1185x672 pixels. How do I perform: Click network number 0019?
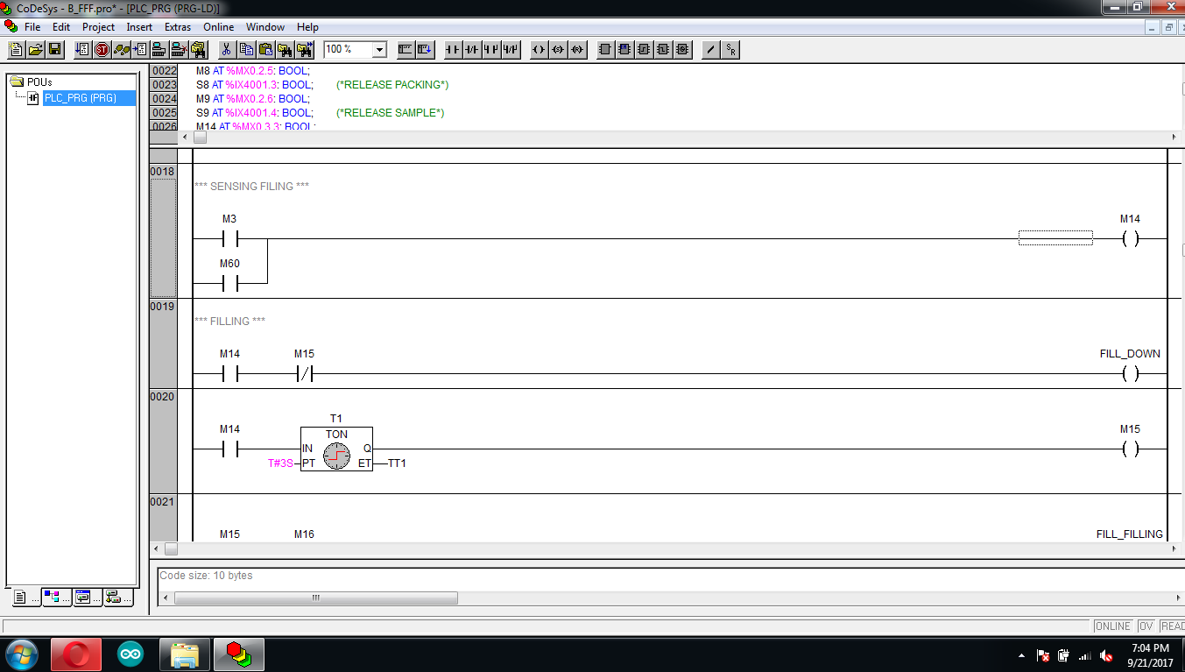click(163, 307)
